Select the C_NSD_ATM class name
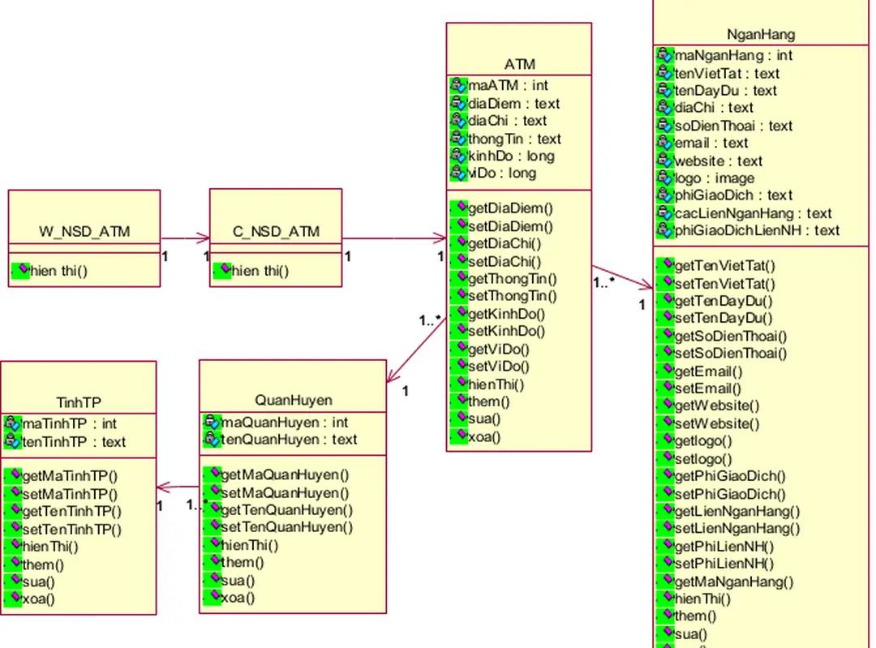 click(x=276, y=232)
